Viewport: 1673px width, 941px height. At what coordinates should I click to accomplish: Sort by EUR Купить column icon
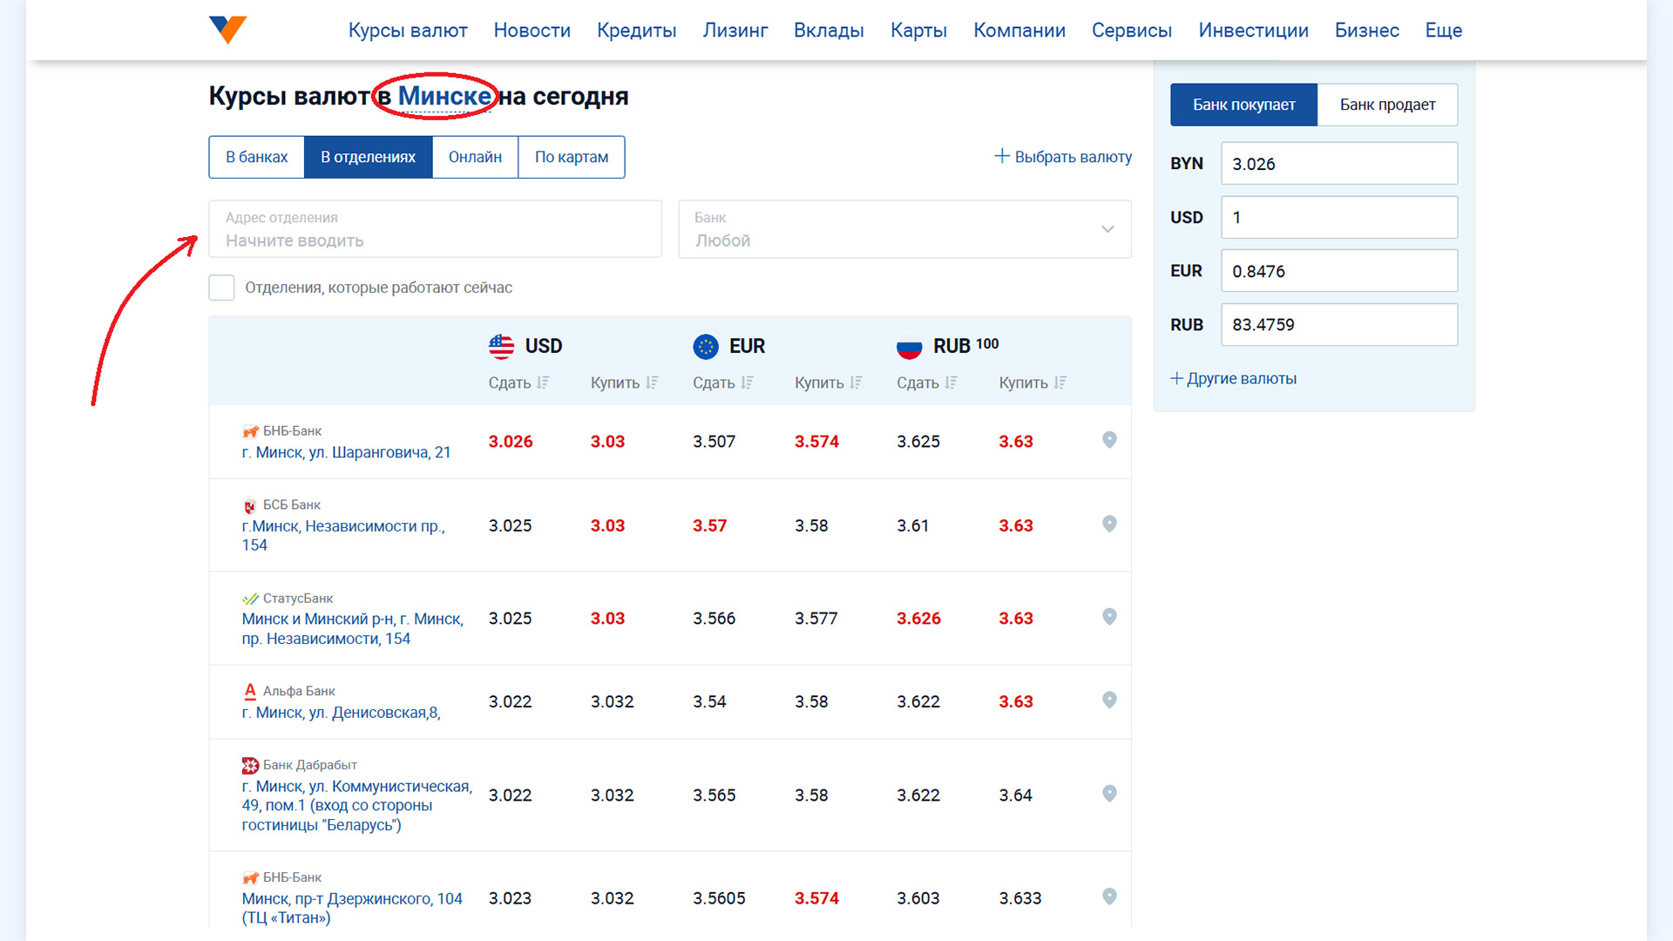[856, 382]
